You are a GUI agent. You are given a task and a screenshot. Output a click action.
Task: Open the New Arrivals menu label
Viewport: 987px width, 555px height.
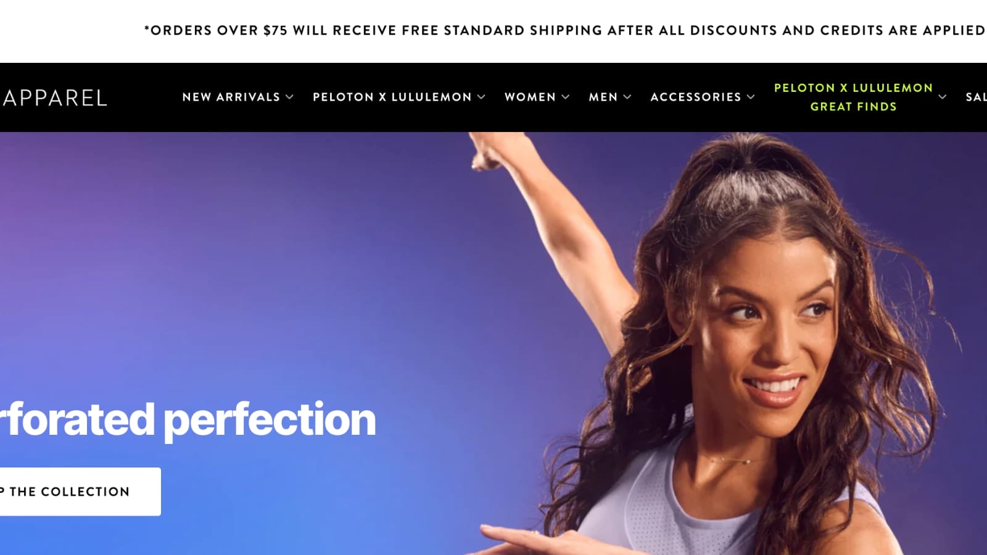(x=231, y=97)
